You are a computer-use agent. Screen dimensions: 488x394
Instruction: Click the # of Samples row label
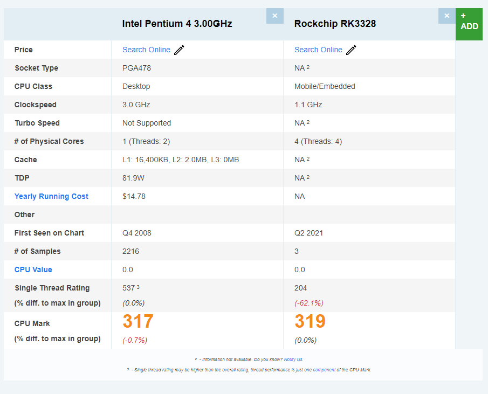point(37,251)
